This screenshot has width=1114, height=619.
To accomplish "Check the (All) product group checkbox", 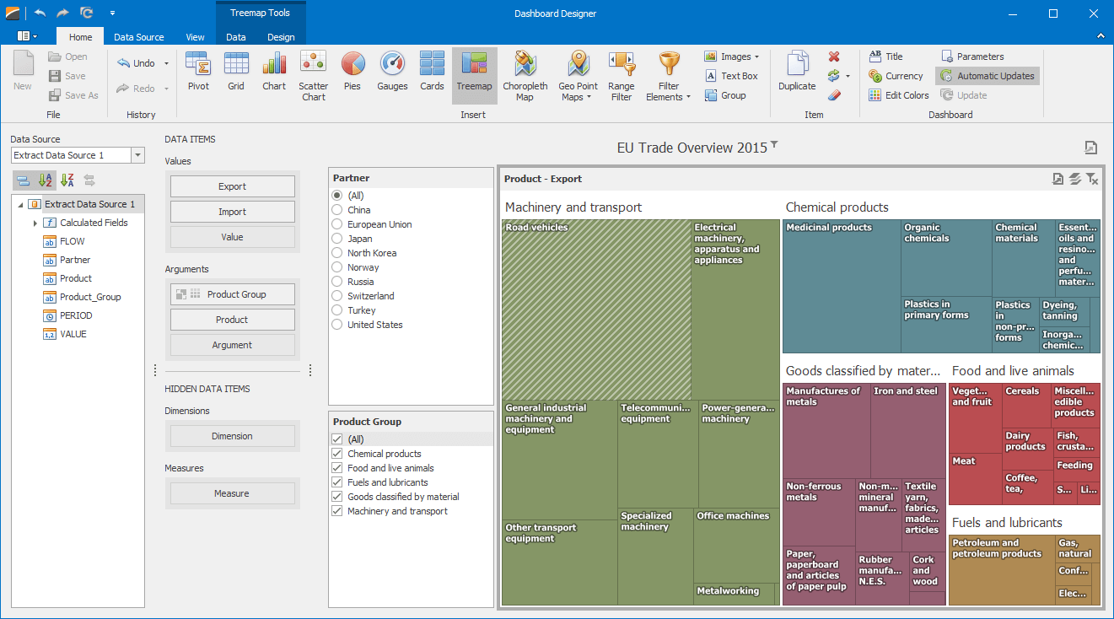I will click(337, 439).
